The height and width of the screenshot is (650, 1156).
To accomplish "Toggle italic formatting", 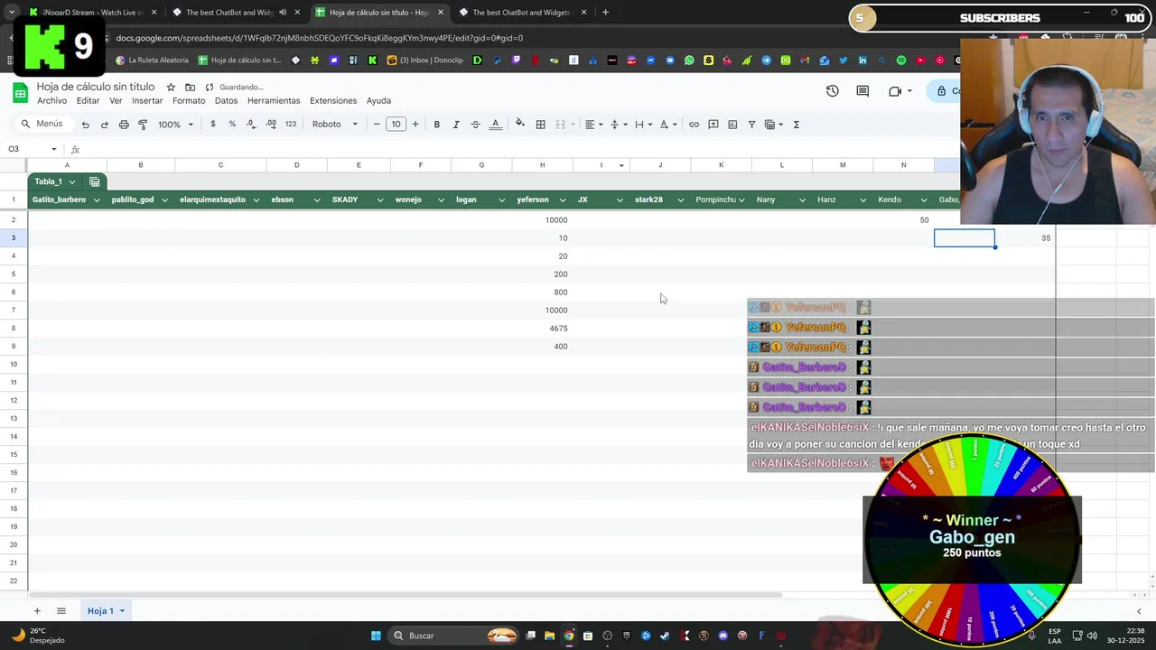I will pos(456,125).
